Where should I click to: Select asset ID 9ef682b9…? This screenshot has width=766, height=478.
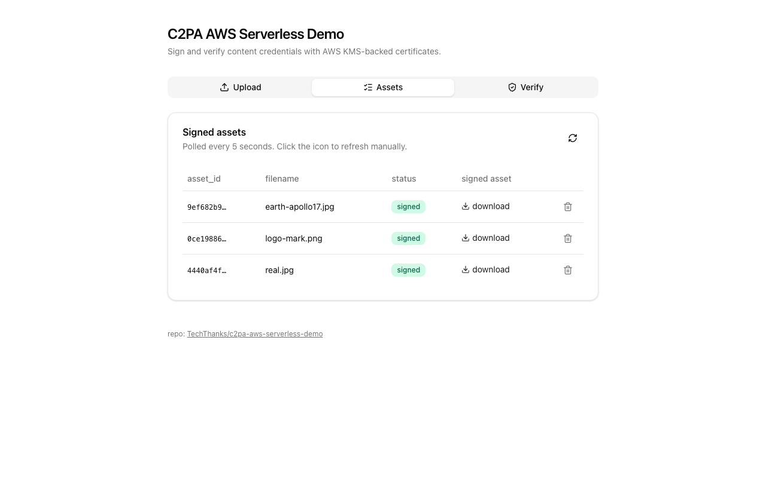(206, 207)
